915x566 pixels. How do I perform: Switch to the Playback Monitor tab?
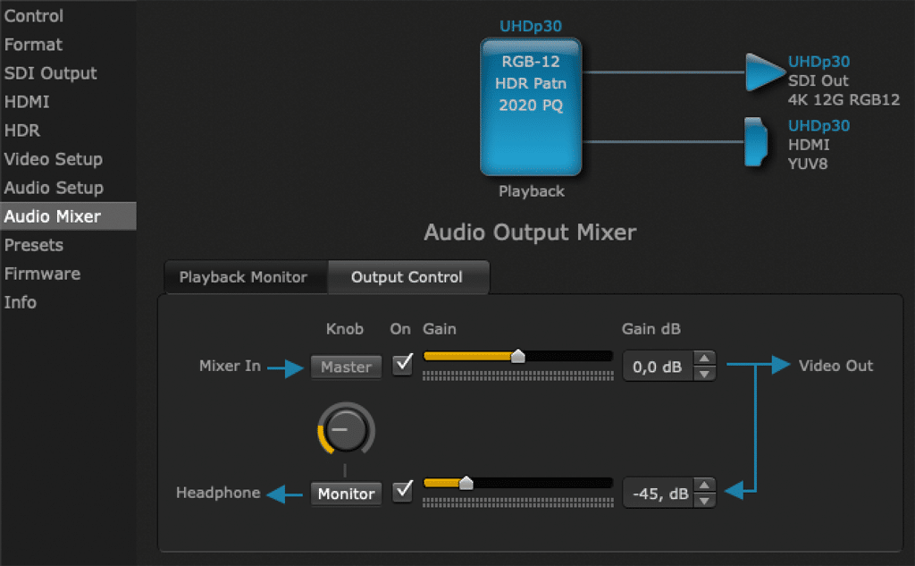click(243, 277)
